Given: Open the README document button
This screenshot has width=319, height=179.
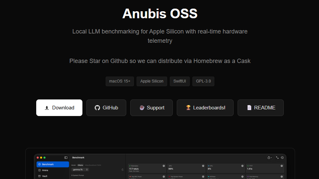Looking at the screenshot, I should pyautogui.click(x=261, y=108).
